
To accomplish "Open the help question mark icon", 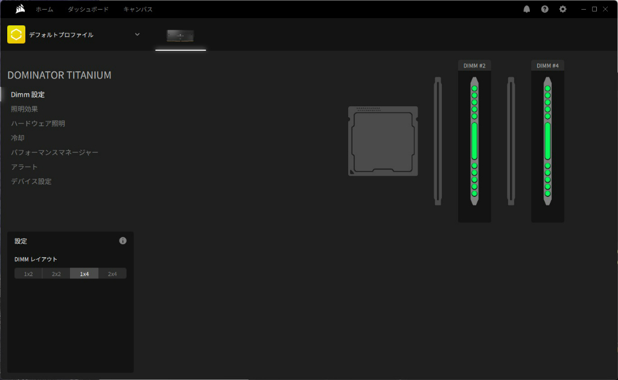I will pos(545,9).
